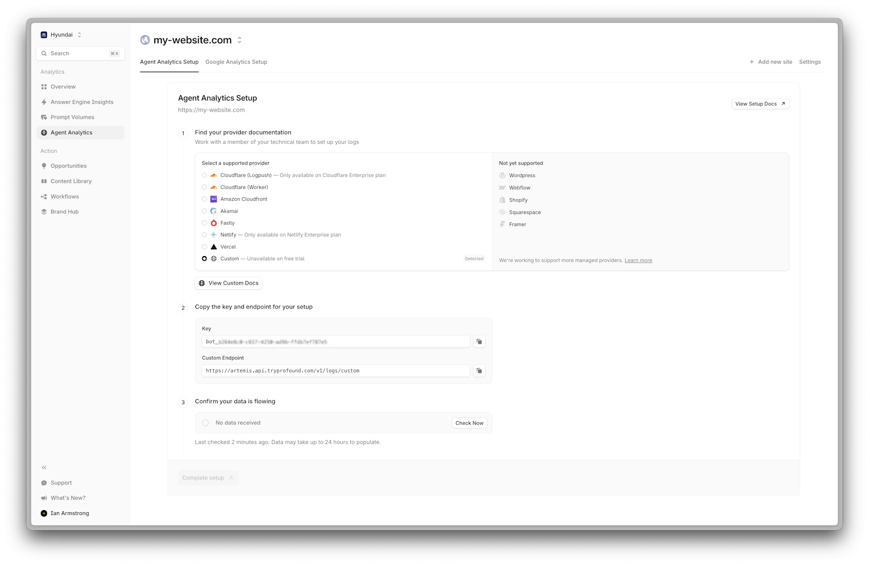Select the Overview section in sidebar

[x=63, y=86]
